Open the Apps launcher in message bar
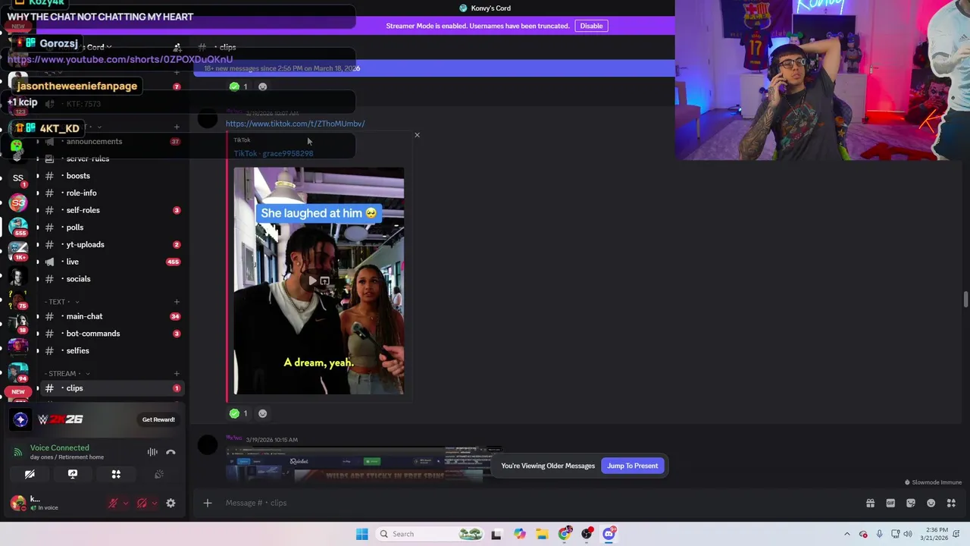 (x=951, y=503)
